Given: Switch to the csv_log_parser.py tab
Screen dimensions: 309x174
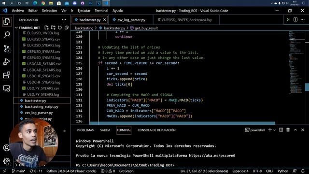Looking at the screenshot, I should pyautogui.click(x=131, y=20).
